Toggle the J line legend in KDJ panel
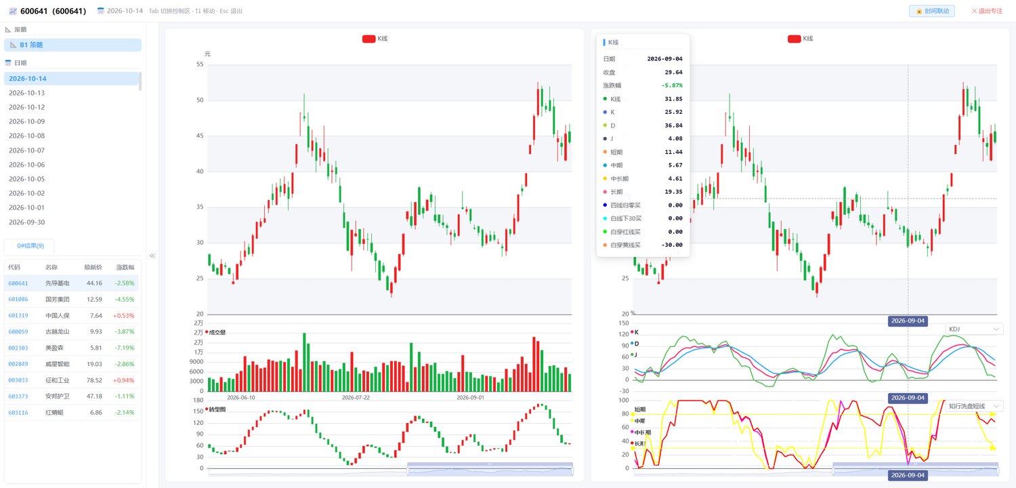The width and height of the screenshot is (1016, 488). [x=635, y=354]
